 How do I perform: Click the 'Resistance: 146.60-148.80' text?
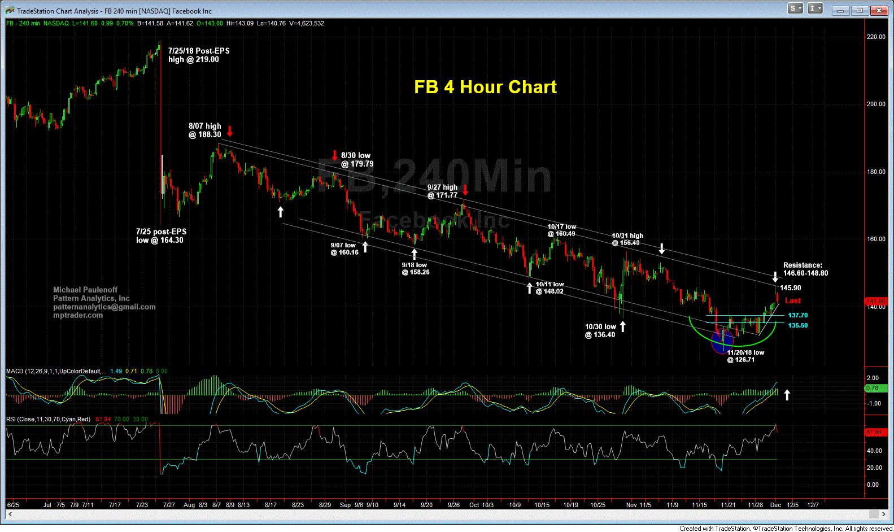pyautogui.click(x=805, y=269)
